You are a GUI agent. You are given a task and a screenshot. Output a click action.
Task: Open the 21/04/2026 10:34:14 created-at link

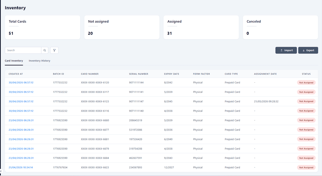click(x=21, y=167)
